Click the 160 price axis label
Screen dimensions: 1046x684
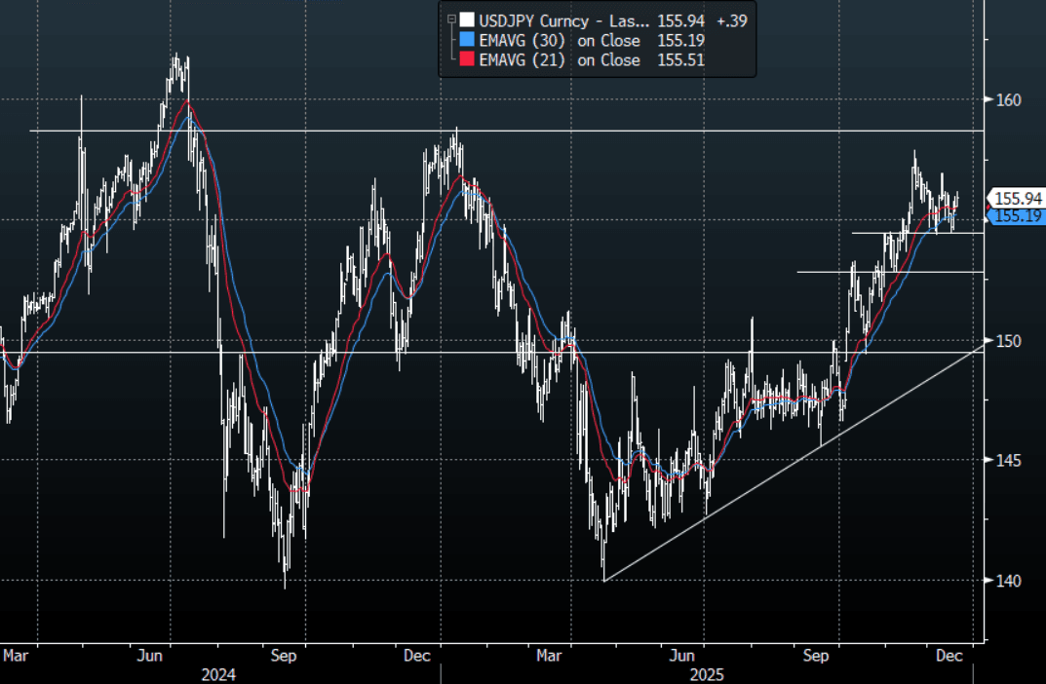[1008, 100]
